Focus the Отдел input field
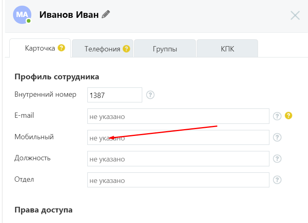This screenshot has height=223, width=308. 178,180
